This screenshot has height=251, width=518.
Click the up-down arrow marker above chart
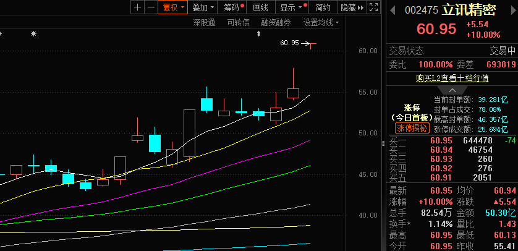259,33
